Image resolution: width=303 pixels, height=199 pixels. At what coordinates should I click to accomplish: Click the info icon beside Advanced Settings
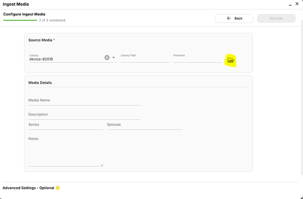click(x=58, y=188)
